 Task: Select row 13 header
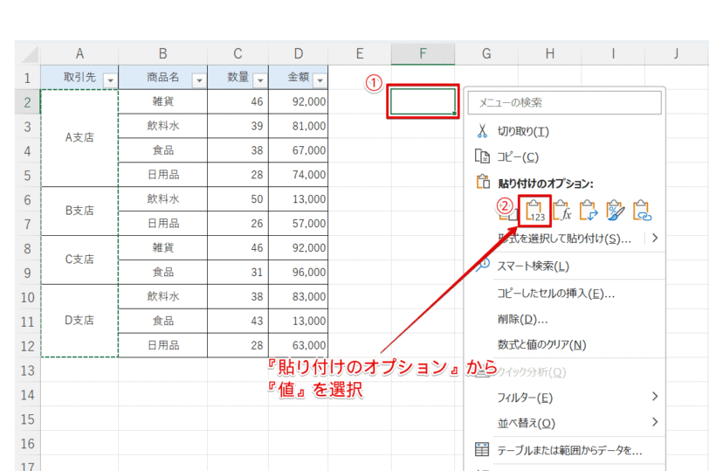pos(27,371)
